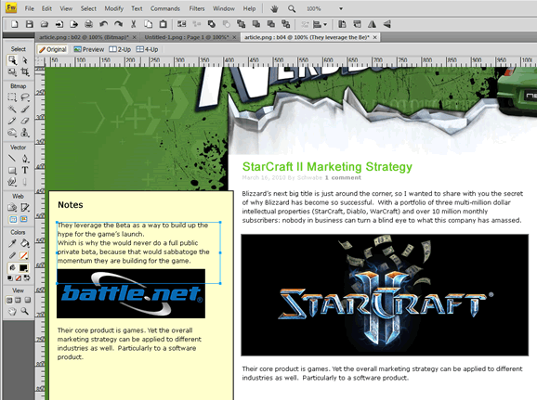This screenshot has width=537, height=400.
Task: Select the Brush tool
Action: pos(25,110)
